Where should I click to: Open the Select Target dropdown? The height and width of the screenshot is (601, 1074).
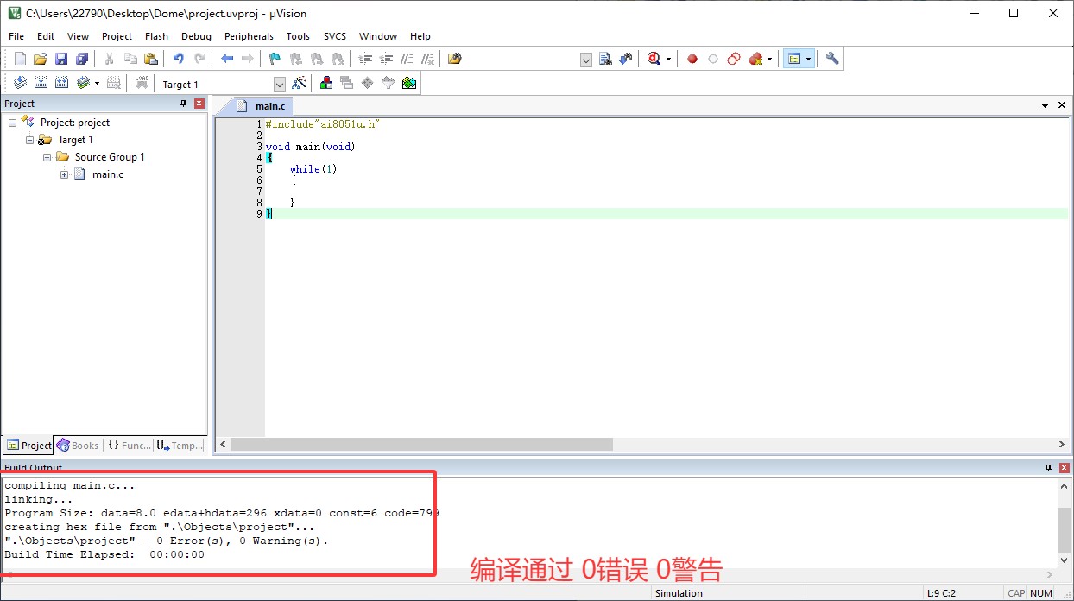pyautogui.click(x=280, y=84)
